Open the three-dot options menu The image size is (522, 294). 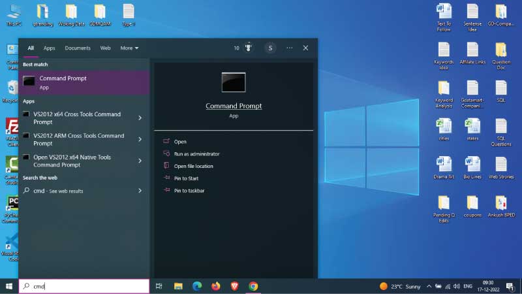pyautogui.click(x=290, y=48)
